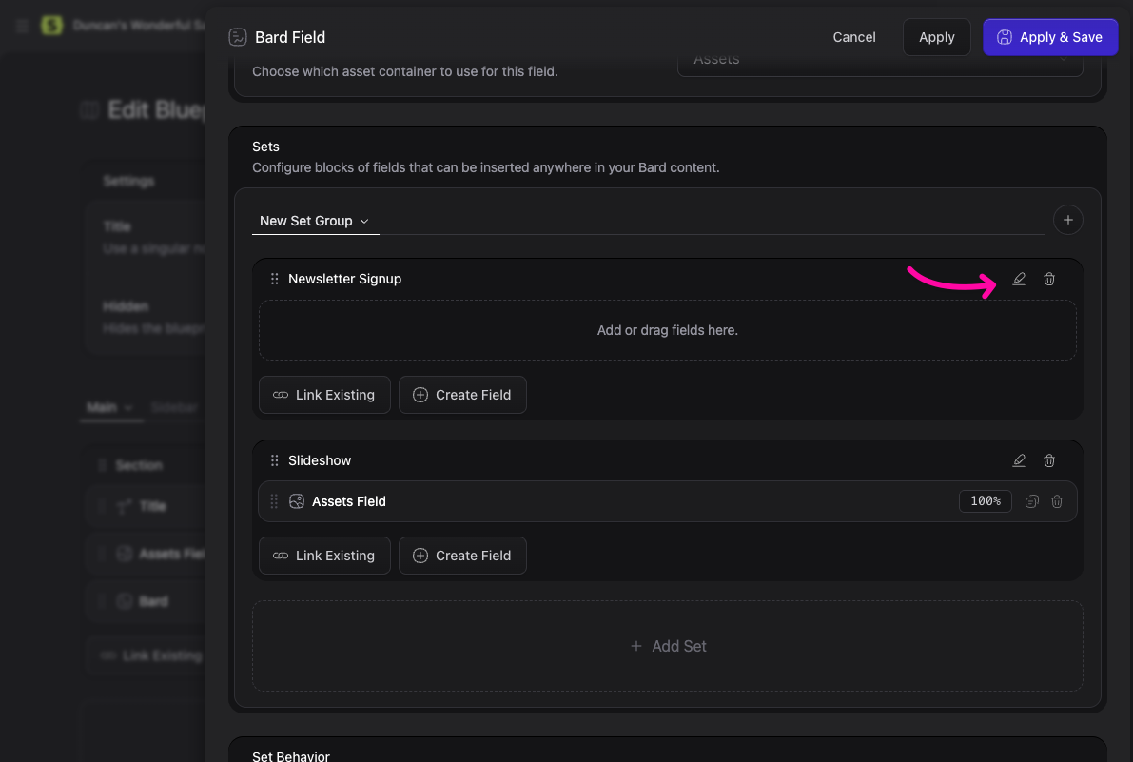Screen dimensions: 1133x762
Task: Delete the Newsletter Signup set
Action: pos(1049,279)
